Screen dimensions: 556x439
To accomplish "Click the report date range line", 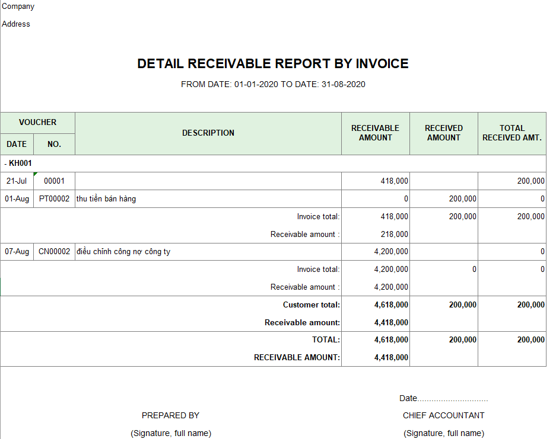I will tap(273, 84).
